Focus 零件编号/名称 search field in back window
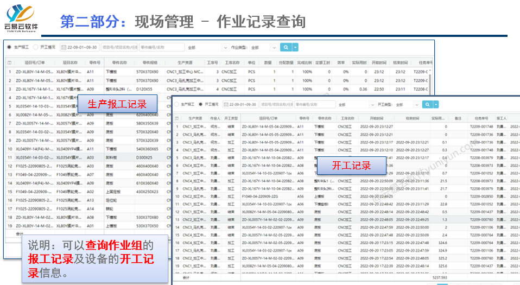The height and width of the screenshot is (285, 520). pyautogui.click(x=162, y=47)
